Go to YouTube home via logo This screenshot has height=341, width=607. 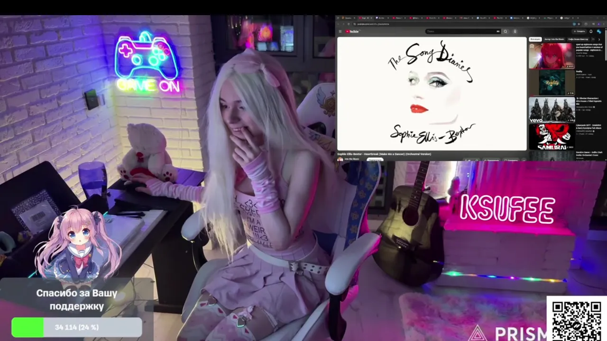[x=351, y=31]
